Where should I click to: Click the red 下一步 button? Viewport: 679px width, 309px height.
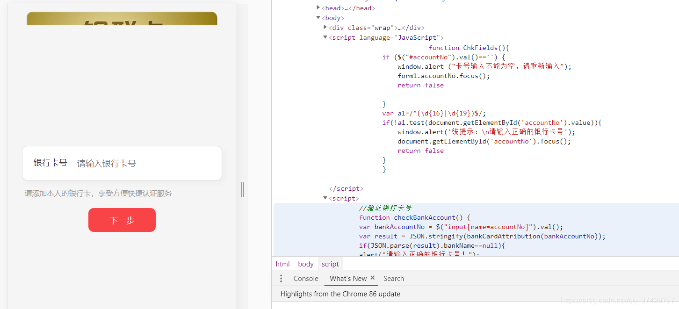[122, 220]
